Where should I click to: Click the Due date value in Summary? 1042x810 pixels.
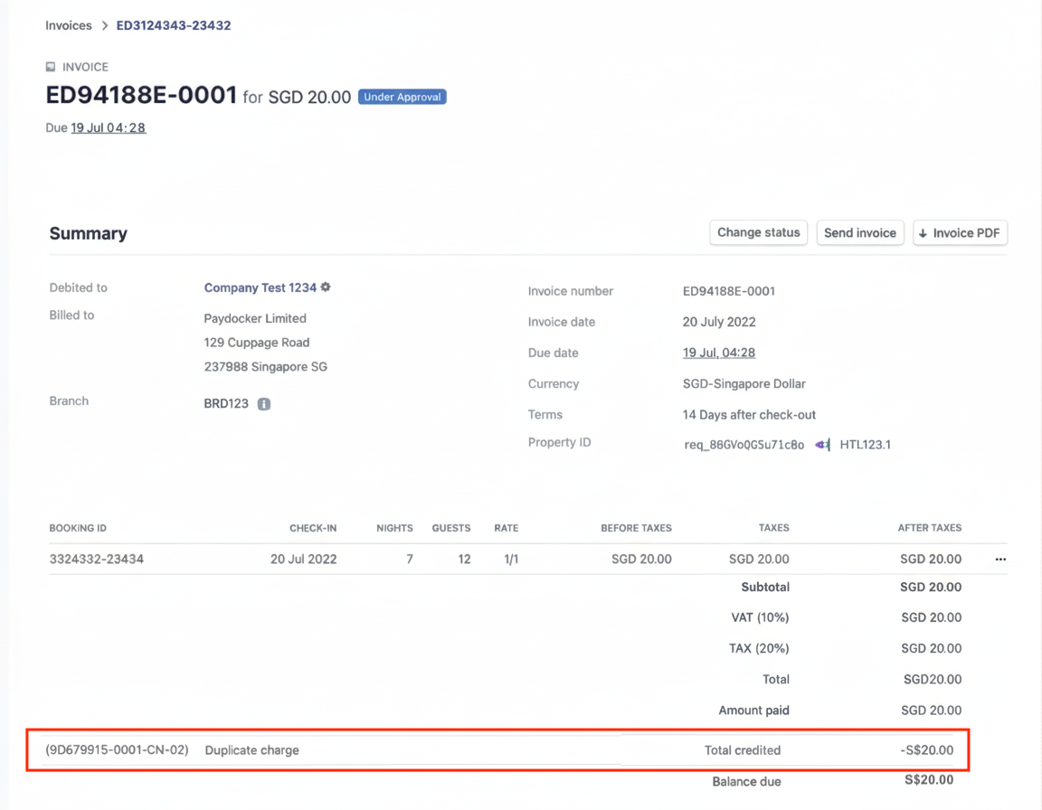718,353
